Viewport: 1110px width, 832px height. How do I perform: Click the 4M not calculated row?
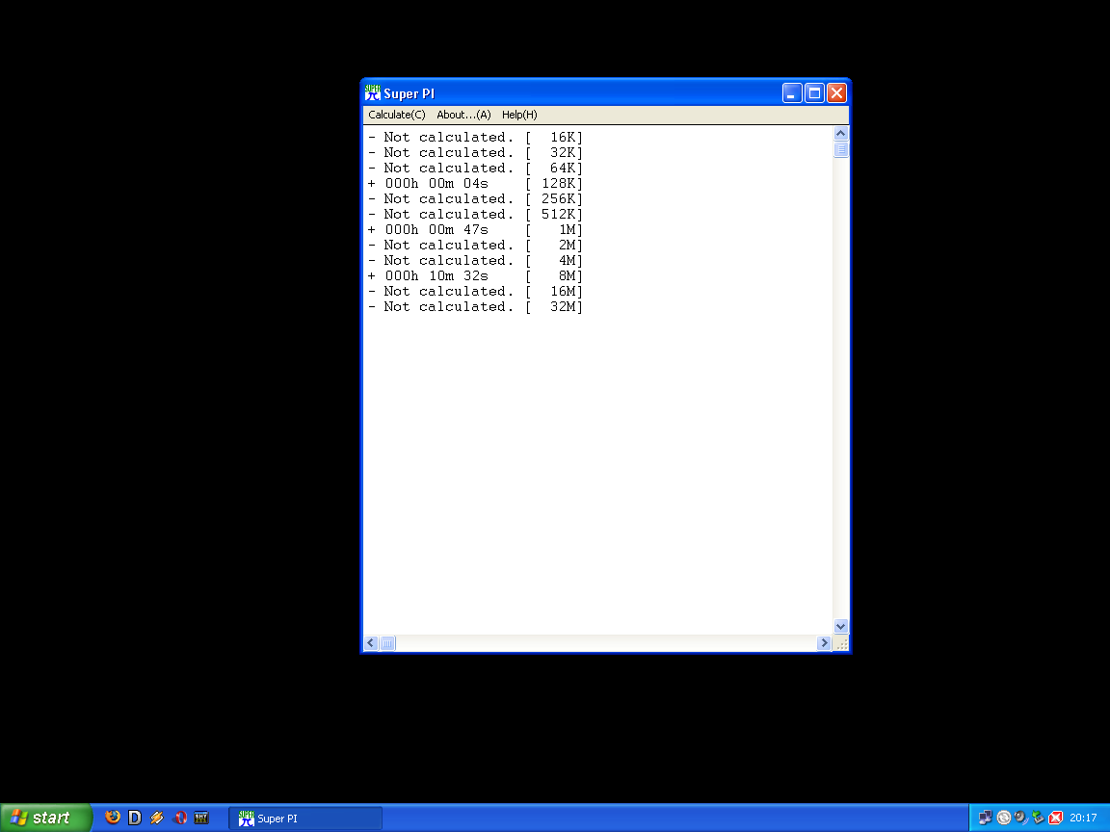pyautogui.click(x=475, y=261)
